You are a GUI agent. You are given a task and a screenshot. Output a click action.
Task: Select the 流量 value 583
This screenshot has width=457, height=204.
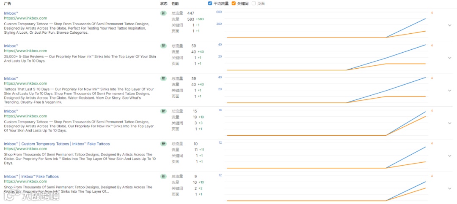190,19
